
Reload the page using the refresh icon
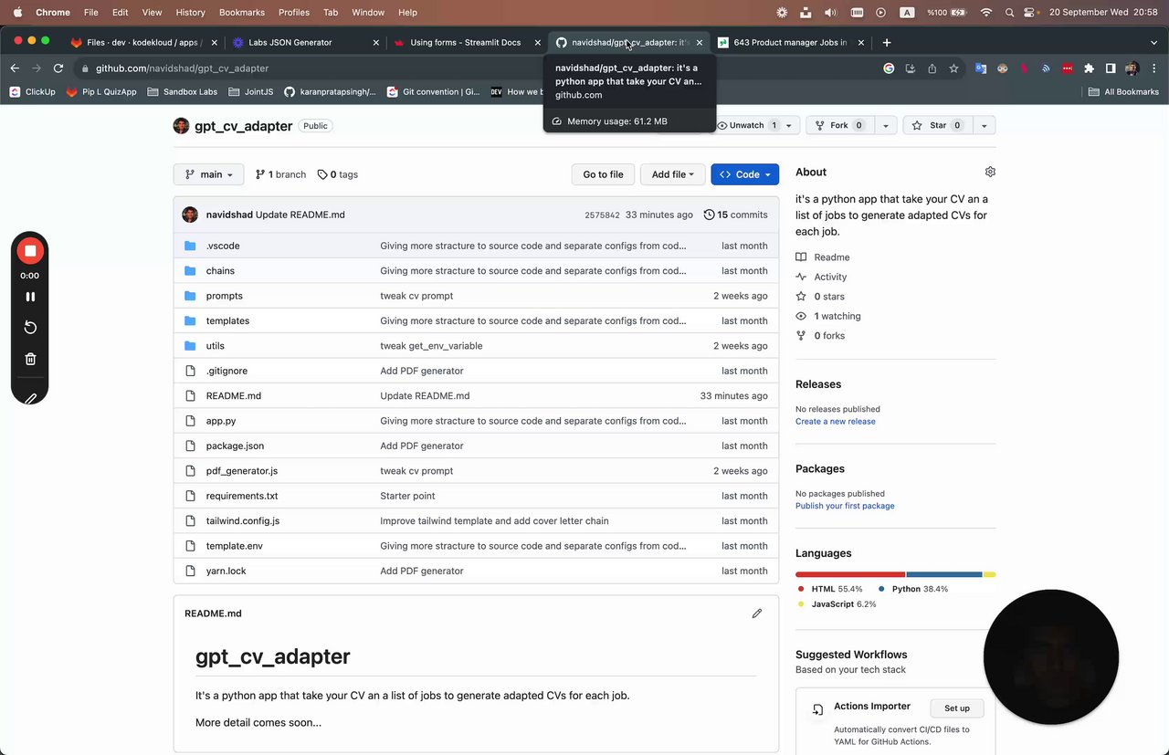pos(58,68)
